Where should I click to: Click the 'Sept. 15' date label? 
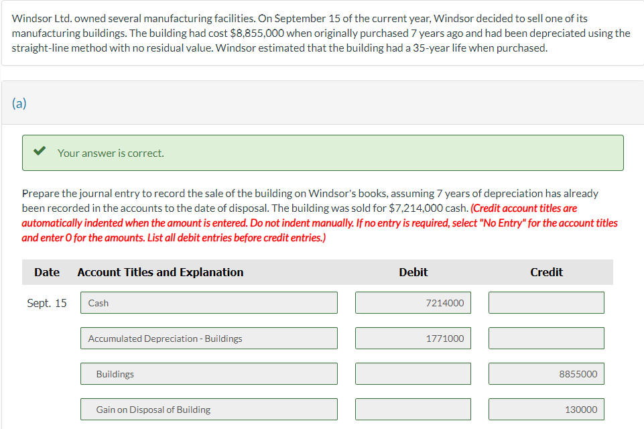[46, 303]
